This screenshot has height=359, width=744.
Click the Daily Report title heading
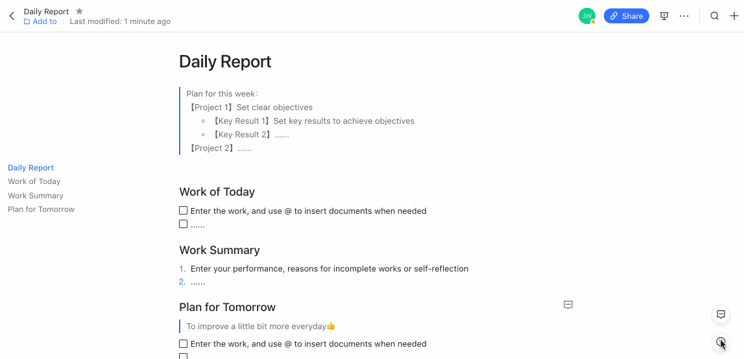pos(225,62)
